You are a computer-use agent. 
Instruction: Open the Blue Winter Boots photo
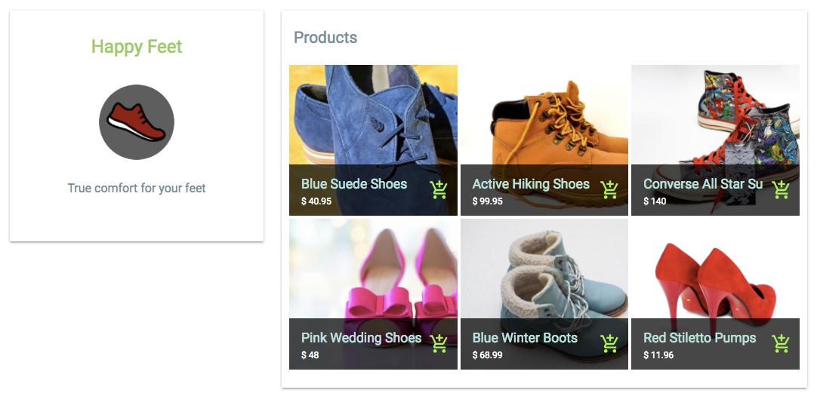544,268
